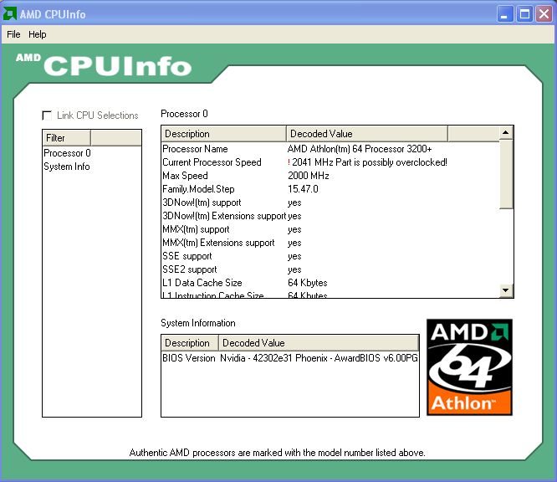
Task: Click the scroll up arrow in processor table
Action: (x=505, y=133)
